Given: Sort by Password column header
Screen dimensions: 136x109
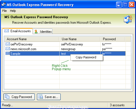Looking at the screenshot, I should pos(113,39).
